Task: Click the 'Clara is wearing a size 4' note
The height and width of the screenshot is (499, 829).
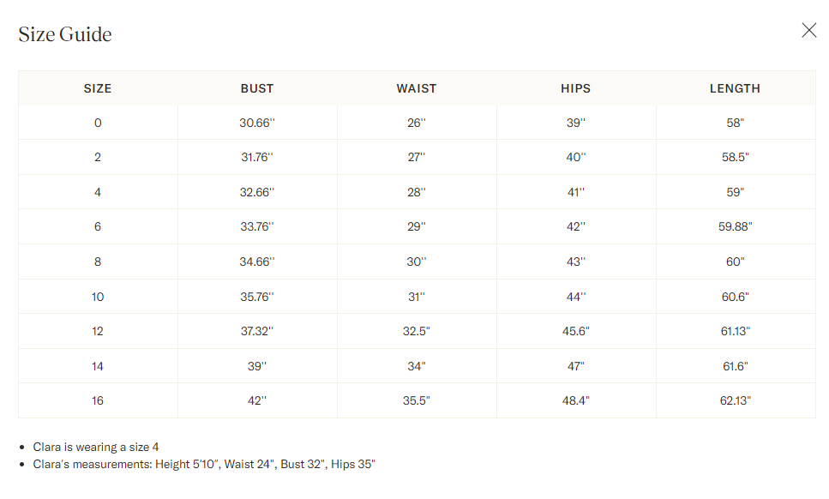Action: 96,448
